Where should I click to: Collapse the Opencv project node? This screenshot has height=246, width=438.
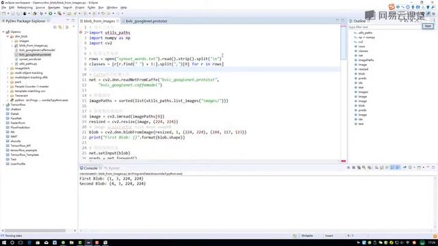[3, 32]
